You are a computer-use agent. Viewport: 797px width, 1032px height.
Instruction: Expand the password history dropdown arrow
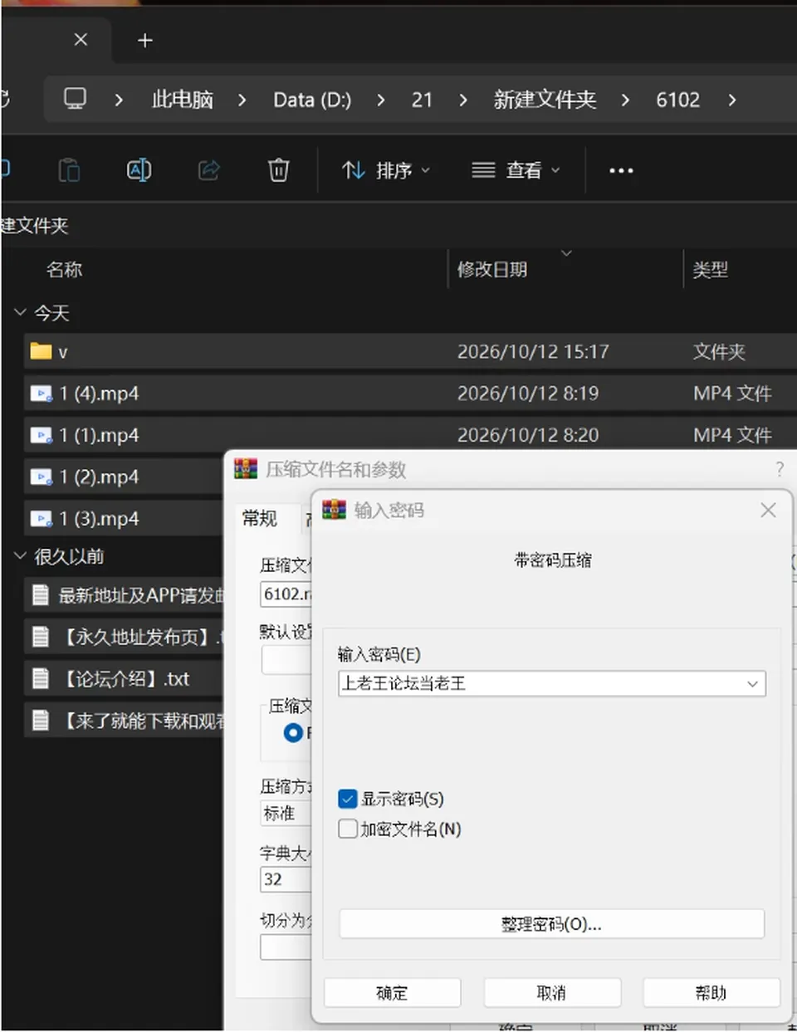tap(752, 683)
